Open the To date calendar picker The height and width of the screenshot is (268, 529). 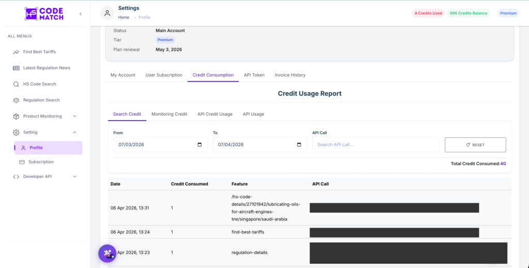point(299,145)
